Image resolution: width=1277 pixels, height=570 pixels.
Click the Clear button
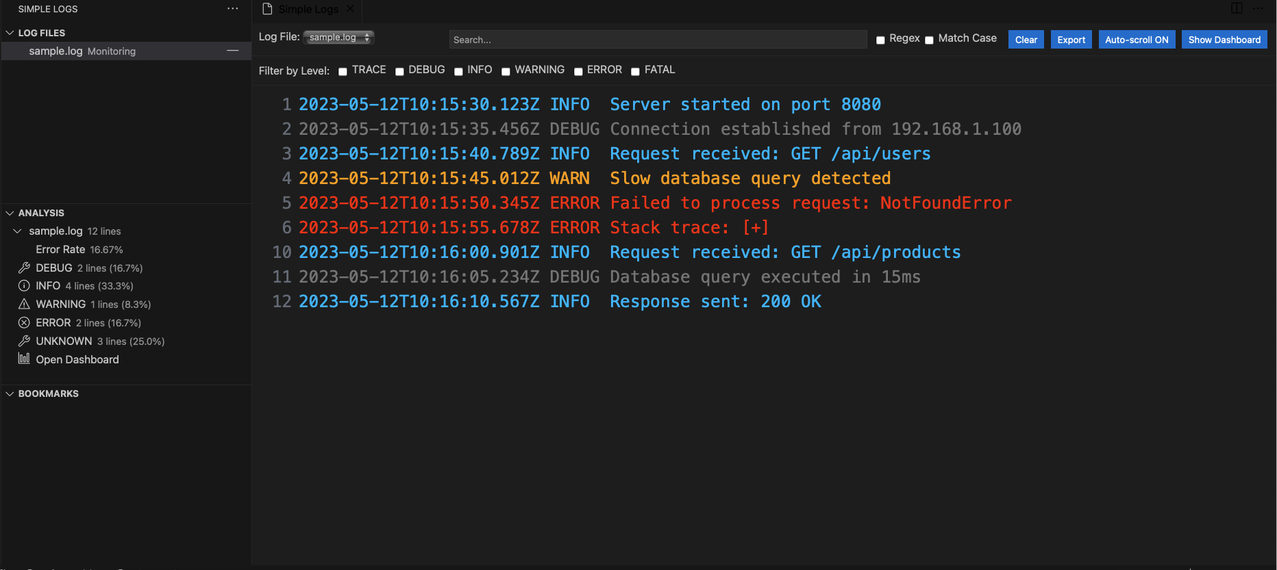point(1026,40)
